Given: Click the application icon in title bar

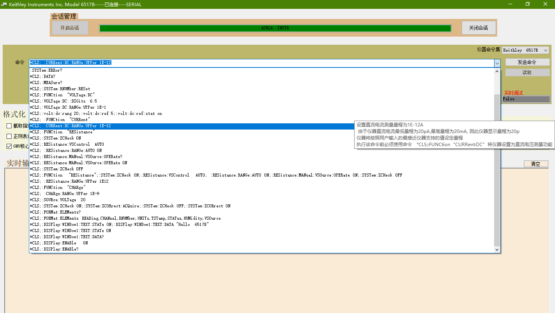Looking at the screenshot, I should pos(4,4).
